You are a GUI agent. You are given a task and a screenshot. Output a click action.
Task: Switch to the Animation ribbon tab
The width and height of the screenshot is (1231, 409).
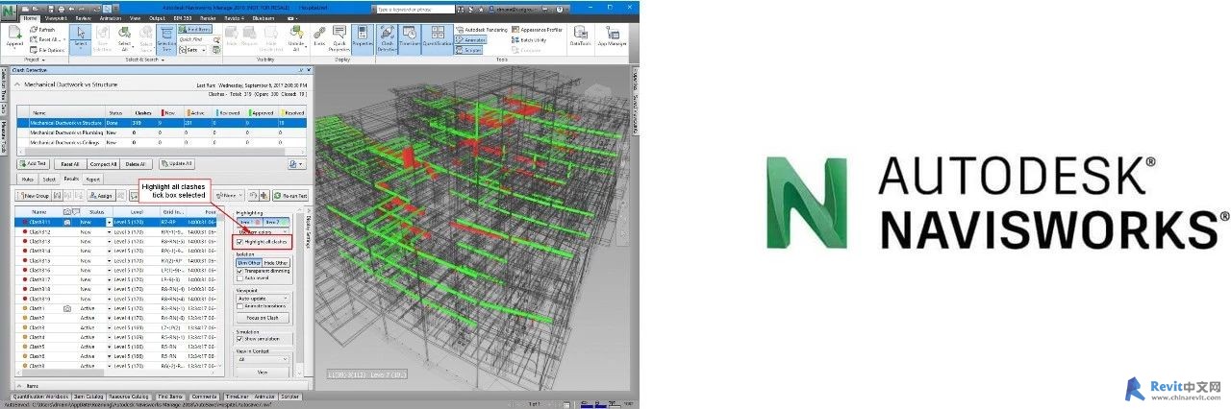point(111,18)
